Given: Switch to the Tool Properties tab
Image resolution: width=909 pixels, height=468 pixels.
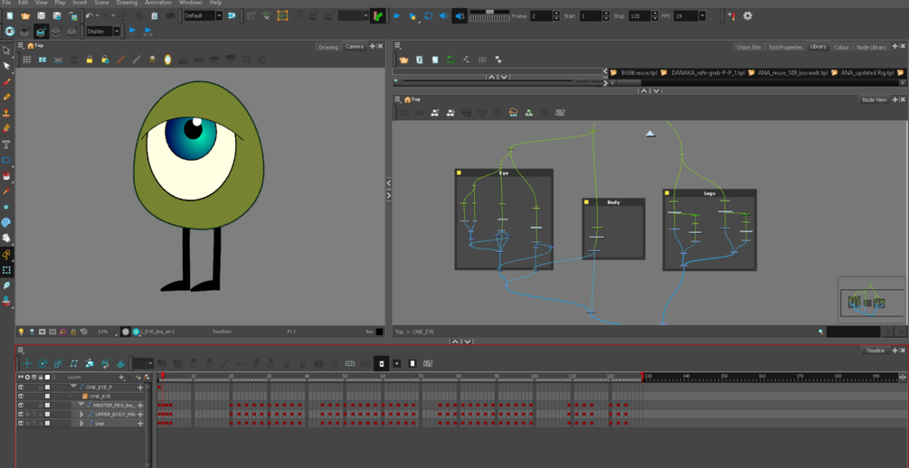Looking at the screenshot, I should pos(785,47).
